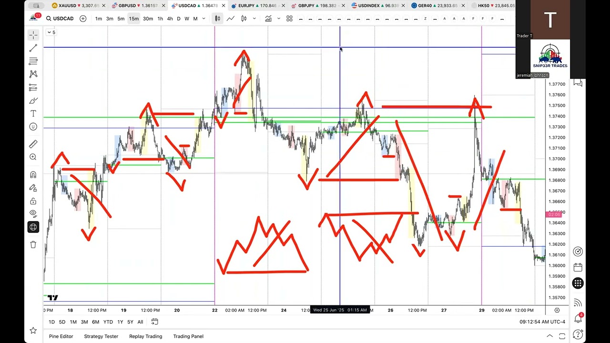Screen dimensions: 610x343
Task: Open the favorites star toolbar icon
Action: click(33, 330)
